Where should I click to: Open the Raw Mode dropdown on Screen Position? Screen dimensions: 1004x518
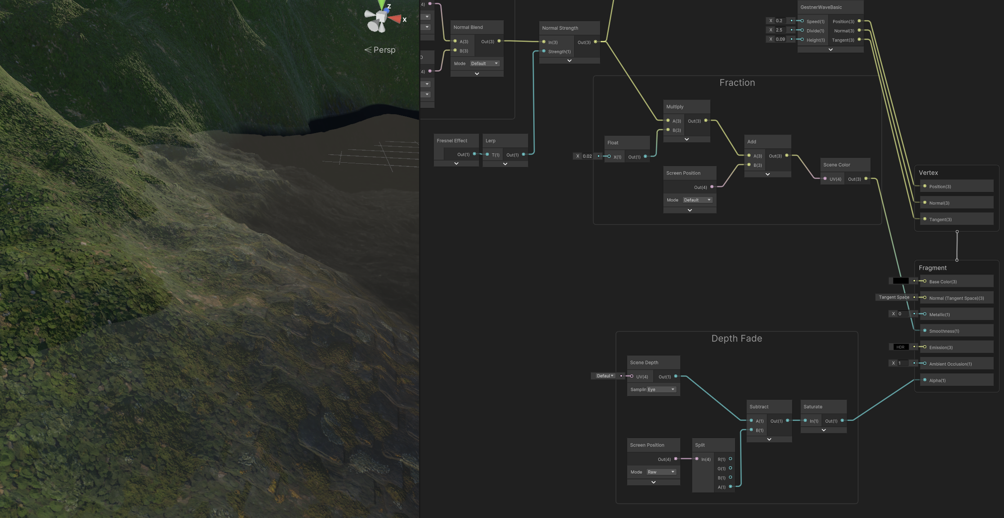coord(661,472)
